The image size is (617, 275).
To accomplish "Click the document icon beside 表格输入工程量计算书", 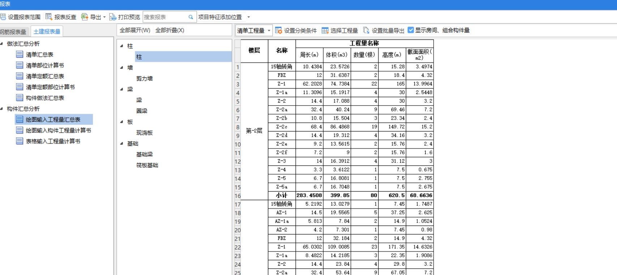I will pyautogui.click(x=20, y=141).
